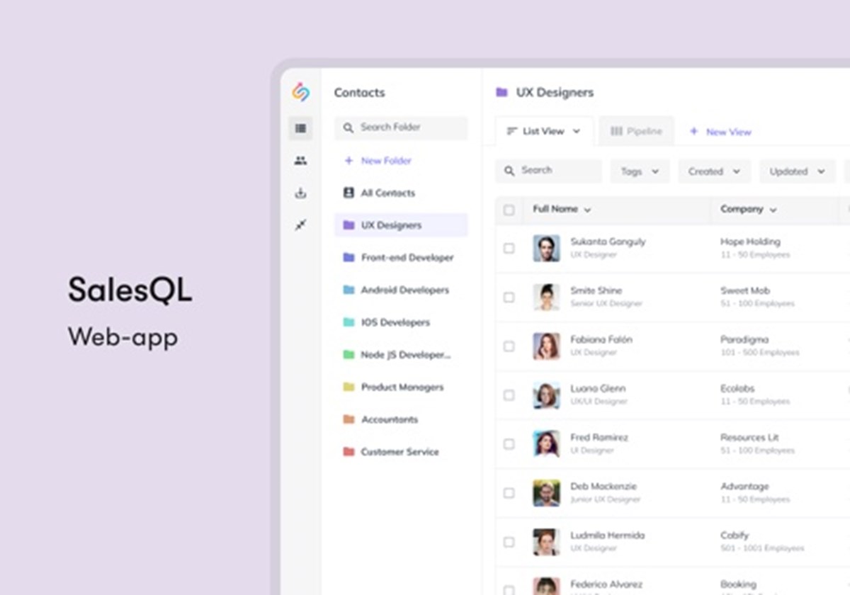Click Smite Shine's profile photo
Image resolution: width=850 pixels, height=595 pixels.
point(546,297)
